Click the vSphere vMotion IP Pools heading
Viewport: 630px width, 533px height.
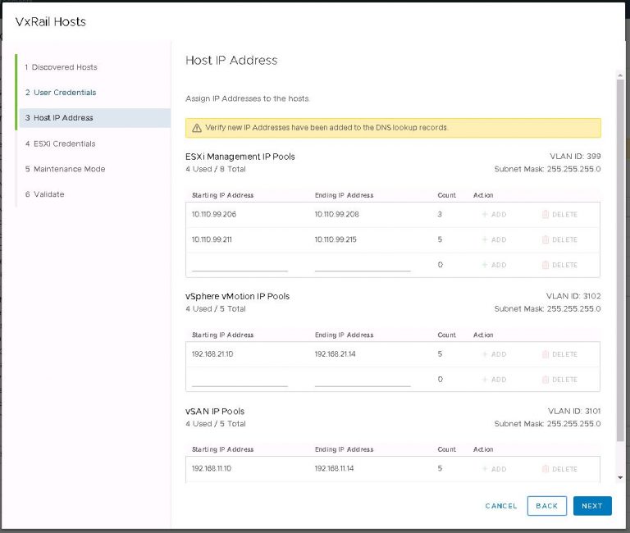tap(237, 296)
